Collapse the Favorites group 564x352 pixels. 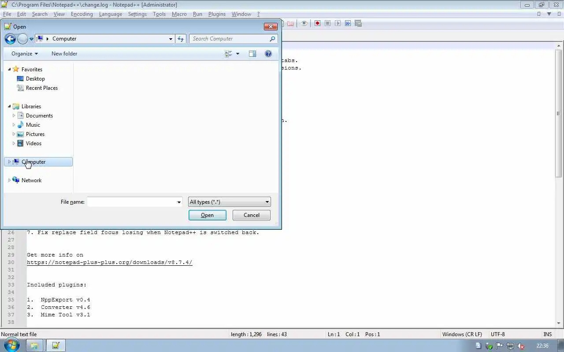(9, 69)
